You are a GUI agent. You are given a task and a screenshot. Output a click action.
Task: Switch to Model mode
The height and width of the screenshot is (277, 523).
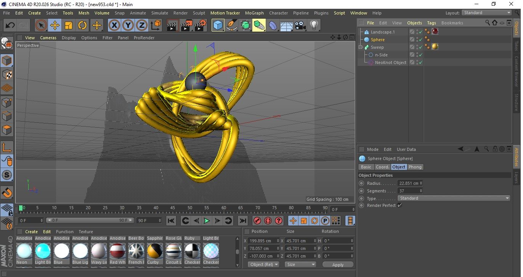click(x=7, y=61)
